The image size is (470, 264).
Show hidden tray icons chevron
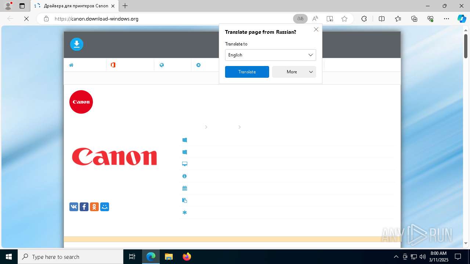click(x=396, y=257)
